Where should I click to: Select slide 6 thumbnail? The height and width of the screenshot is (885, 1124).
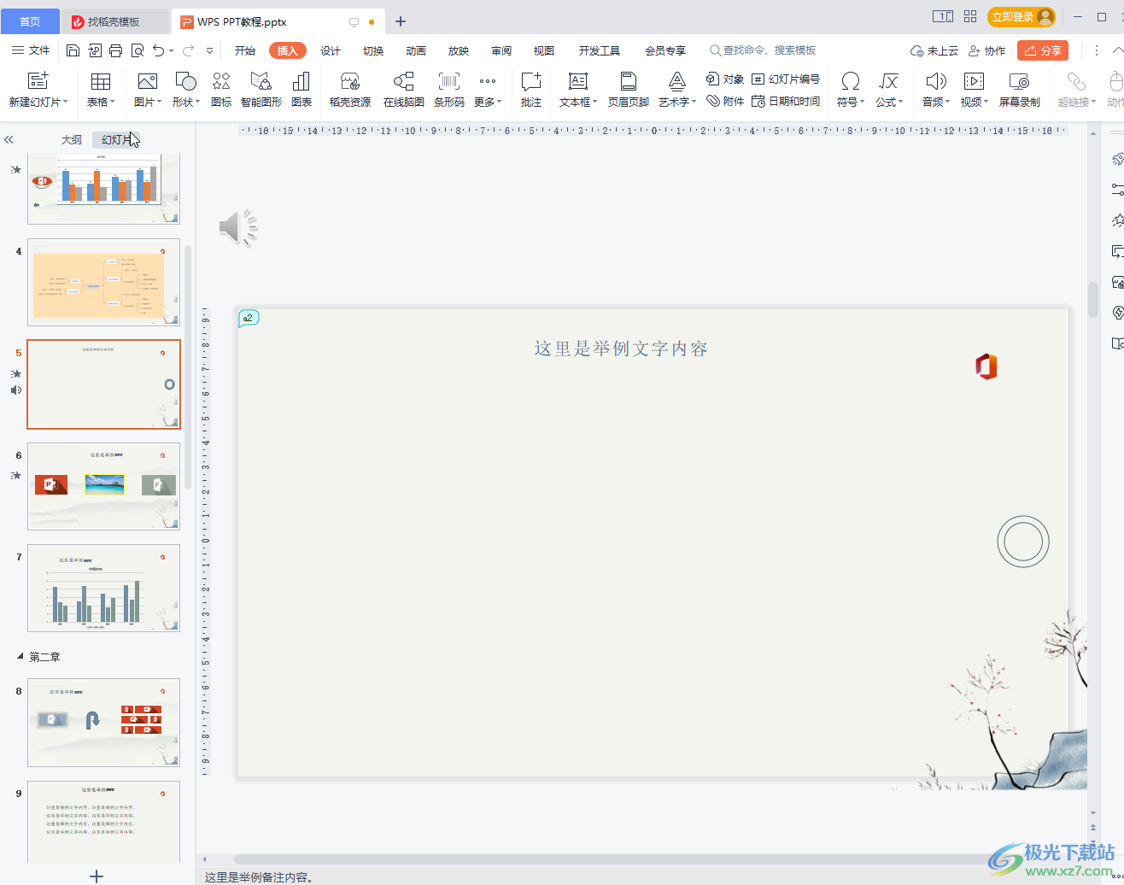click(x=103, y=486)
